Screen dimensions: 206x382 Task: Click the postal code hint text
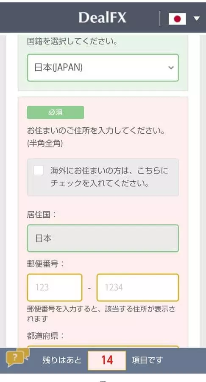pyautogui.click(x=101, y=314)
